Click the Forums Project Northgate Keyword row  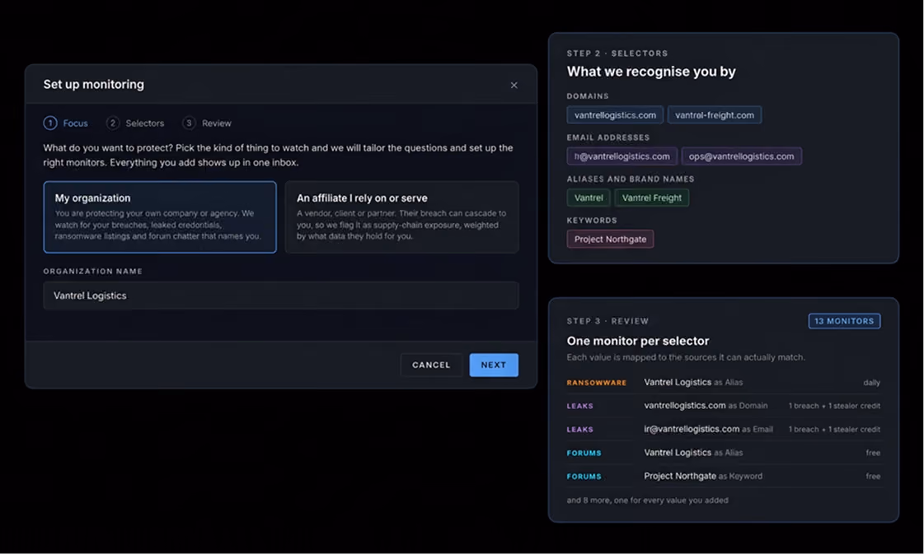pyautogui.click(x=724, y=477)
